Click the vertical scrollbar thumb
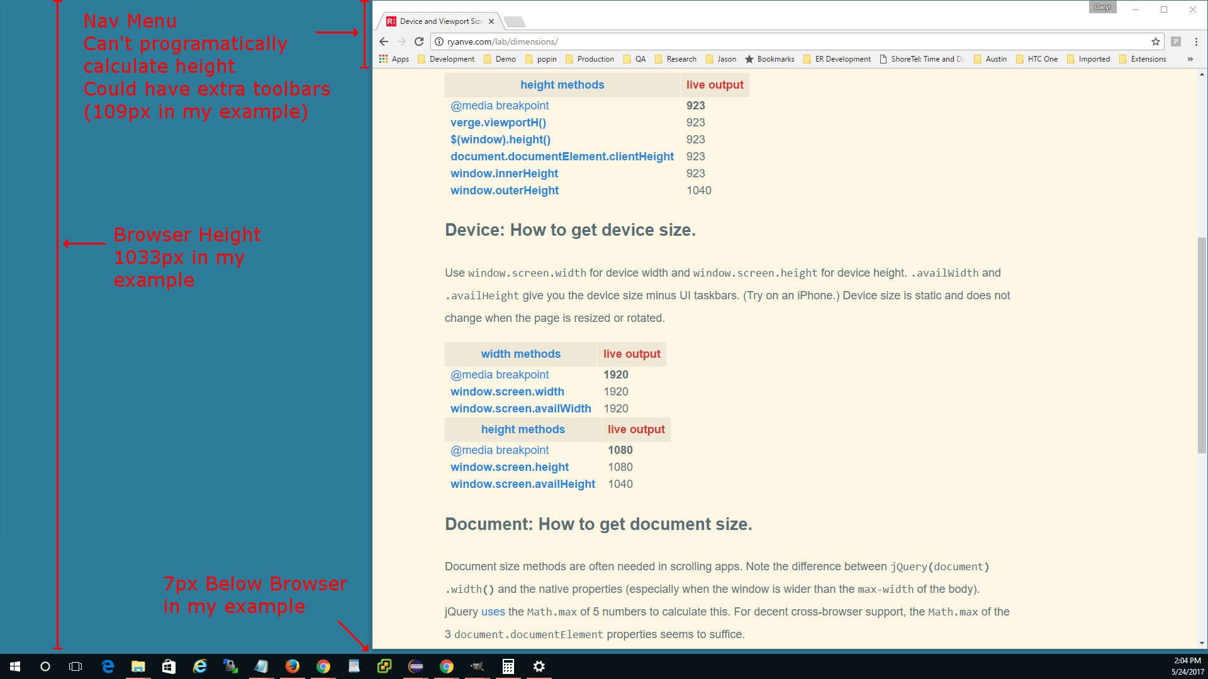 click(1202, 346)
